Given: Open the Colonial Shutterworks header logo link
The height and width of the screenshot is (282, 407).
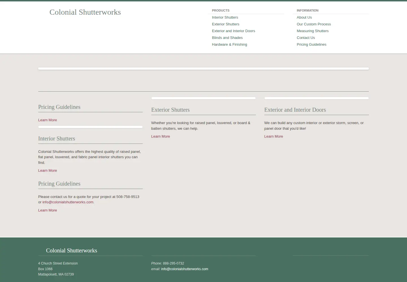Looking at the screenshot, I should [x=85, y=12].
